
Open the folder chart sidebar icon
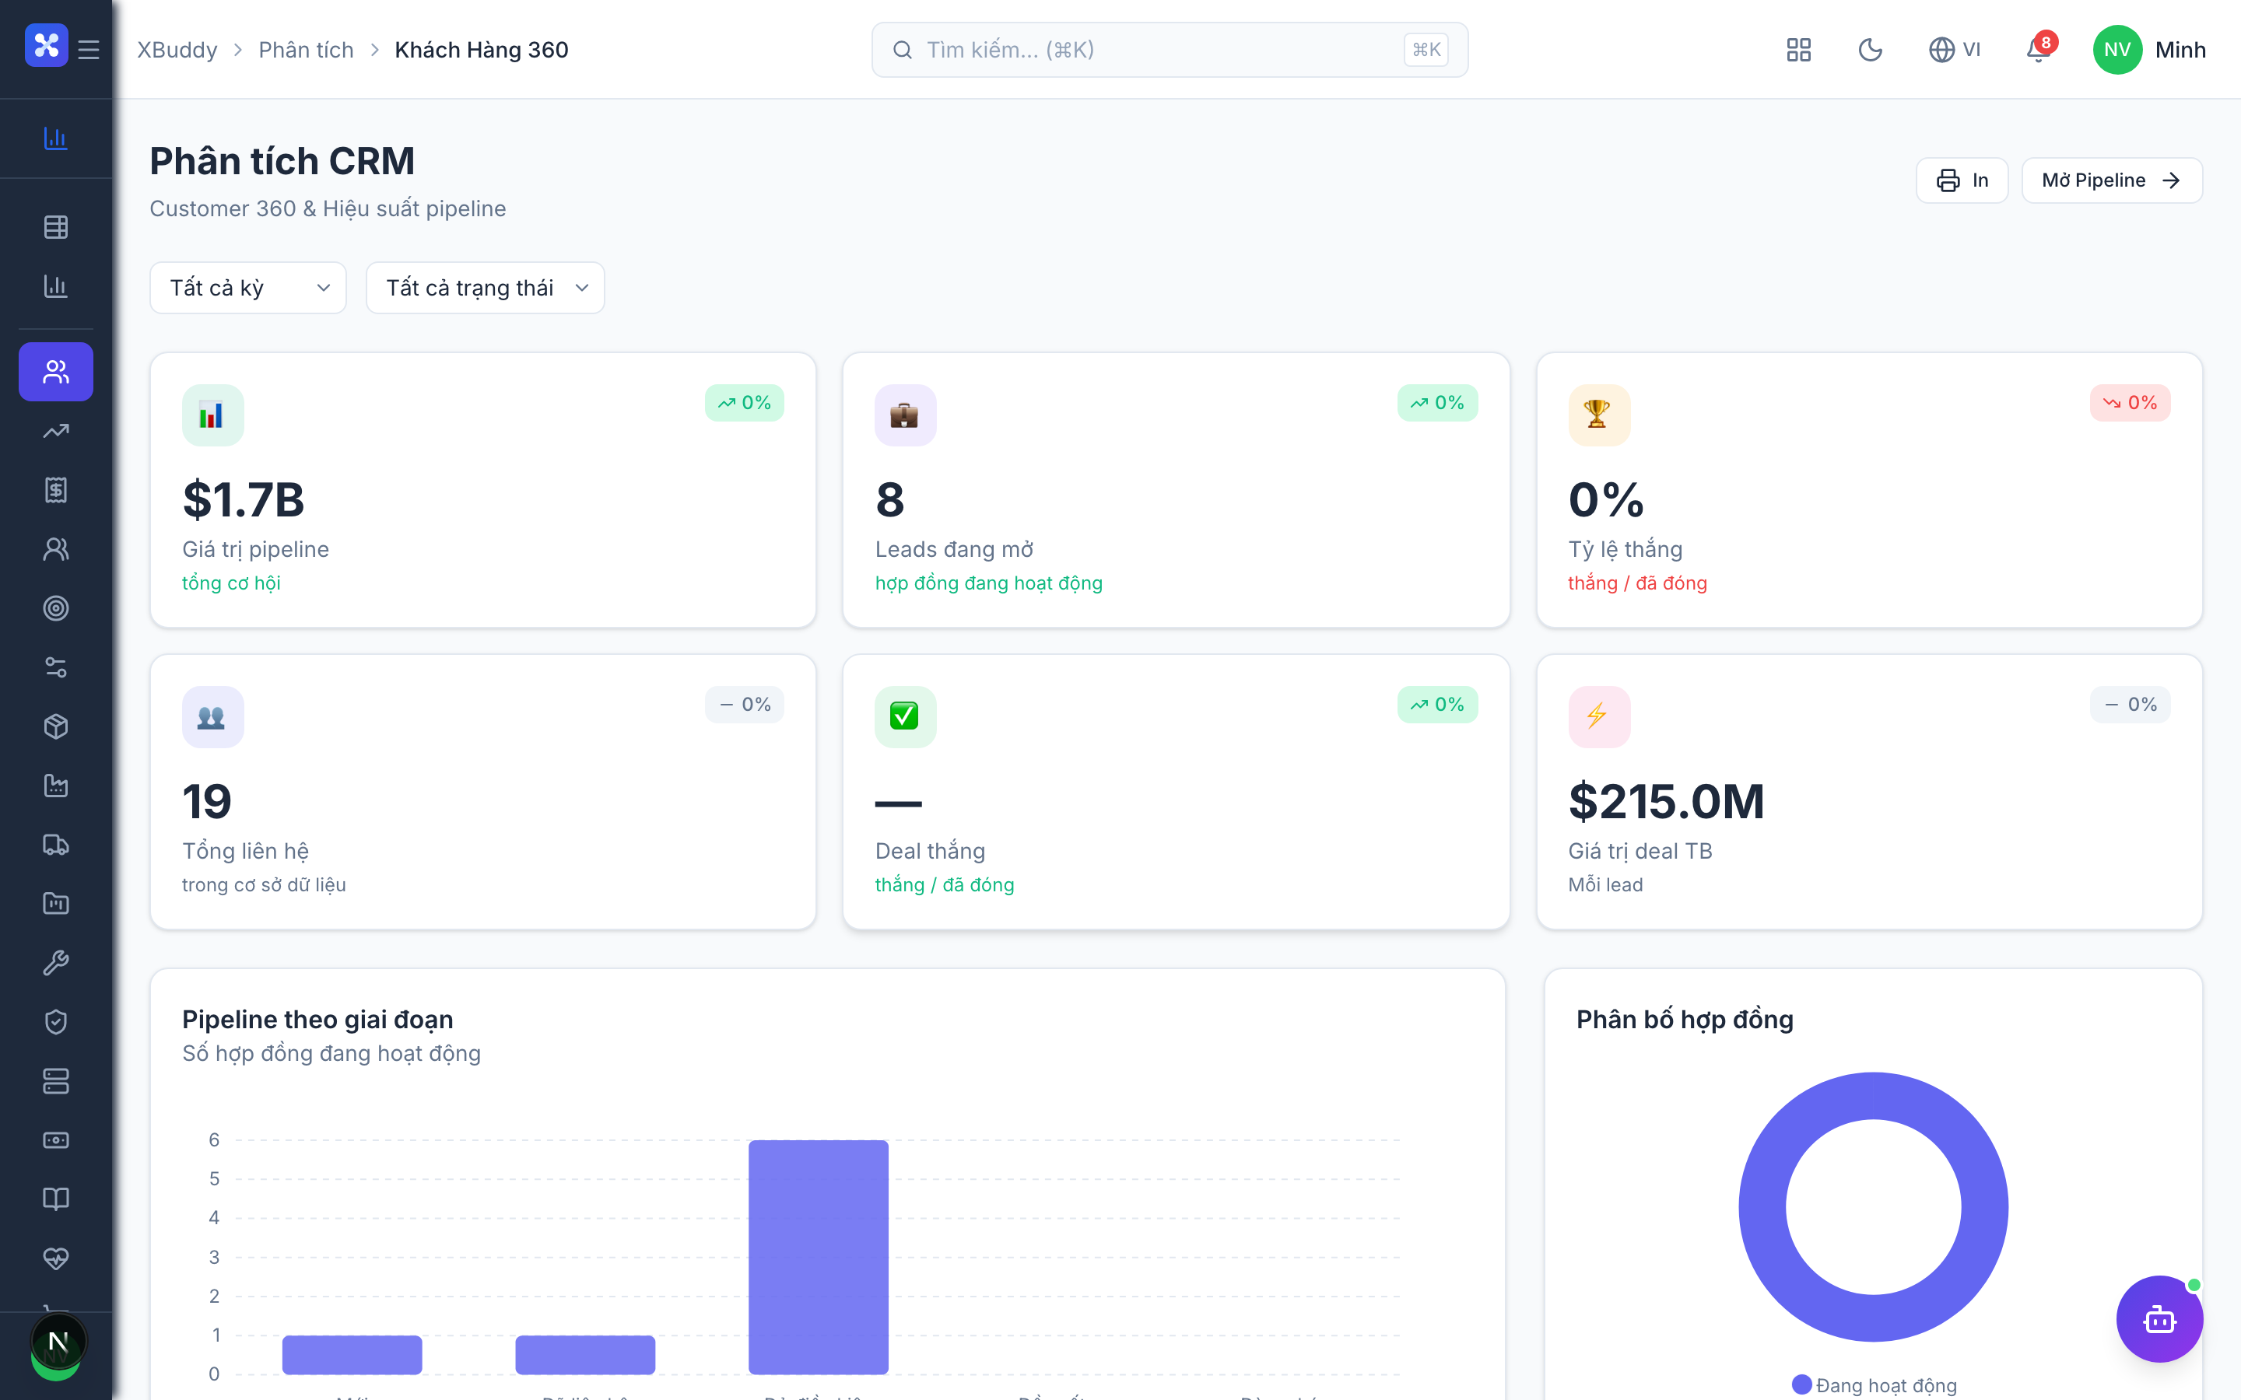55,904
